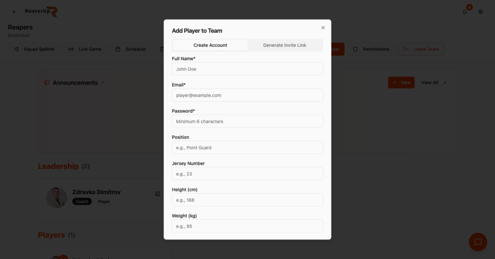The height and width of the screenshot is (259, 495).
Task: Click the Schedule calendar icon
Action: [x=118, y=49]
